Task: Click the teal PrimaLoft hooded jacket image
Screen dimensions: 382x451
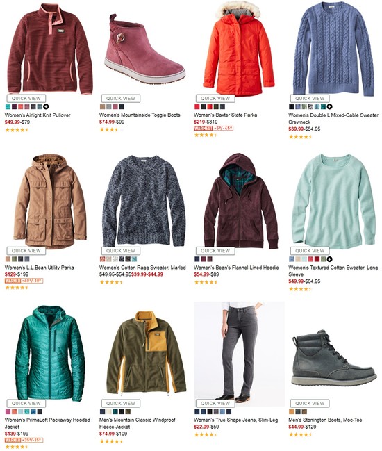Action: 50,353
